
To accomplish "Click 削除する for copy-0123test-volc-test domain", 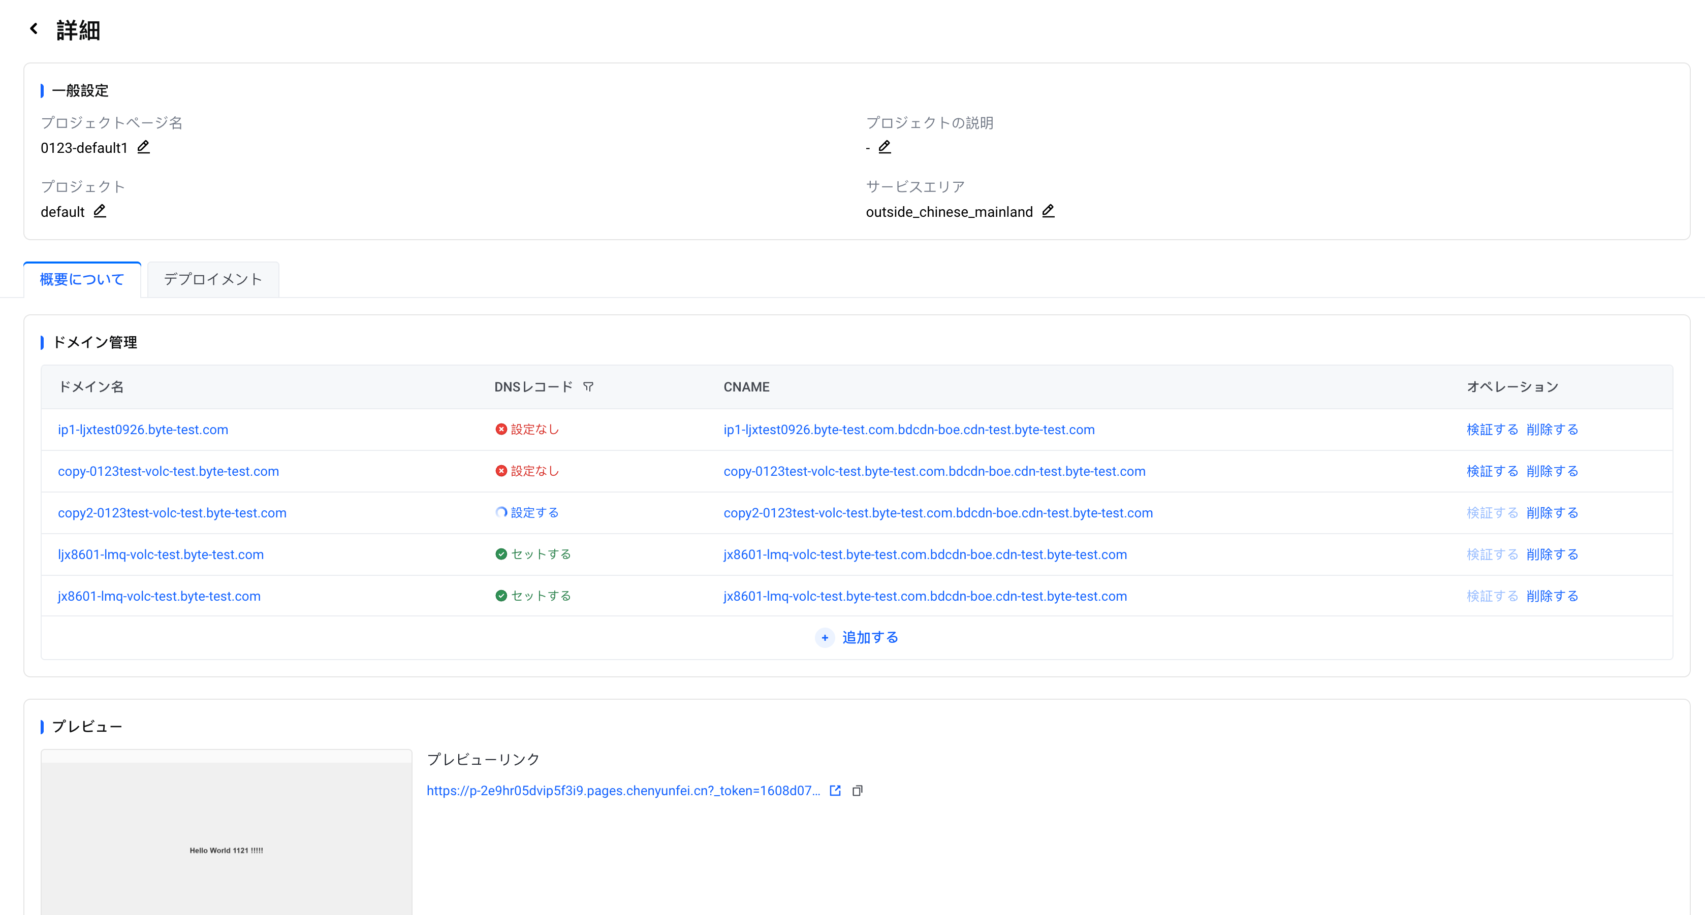I will [1552, 471].
